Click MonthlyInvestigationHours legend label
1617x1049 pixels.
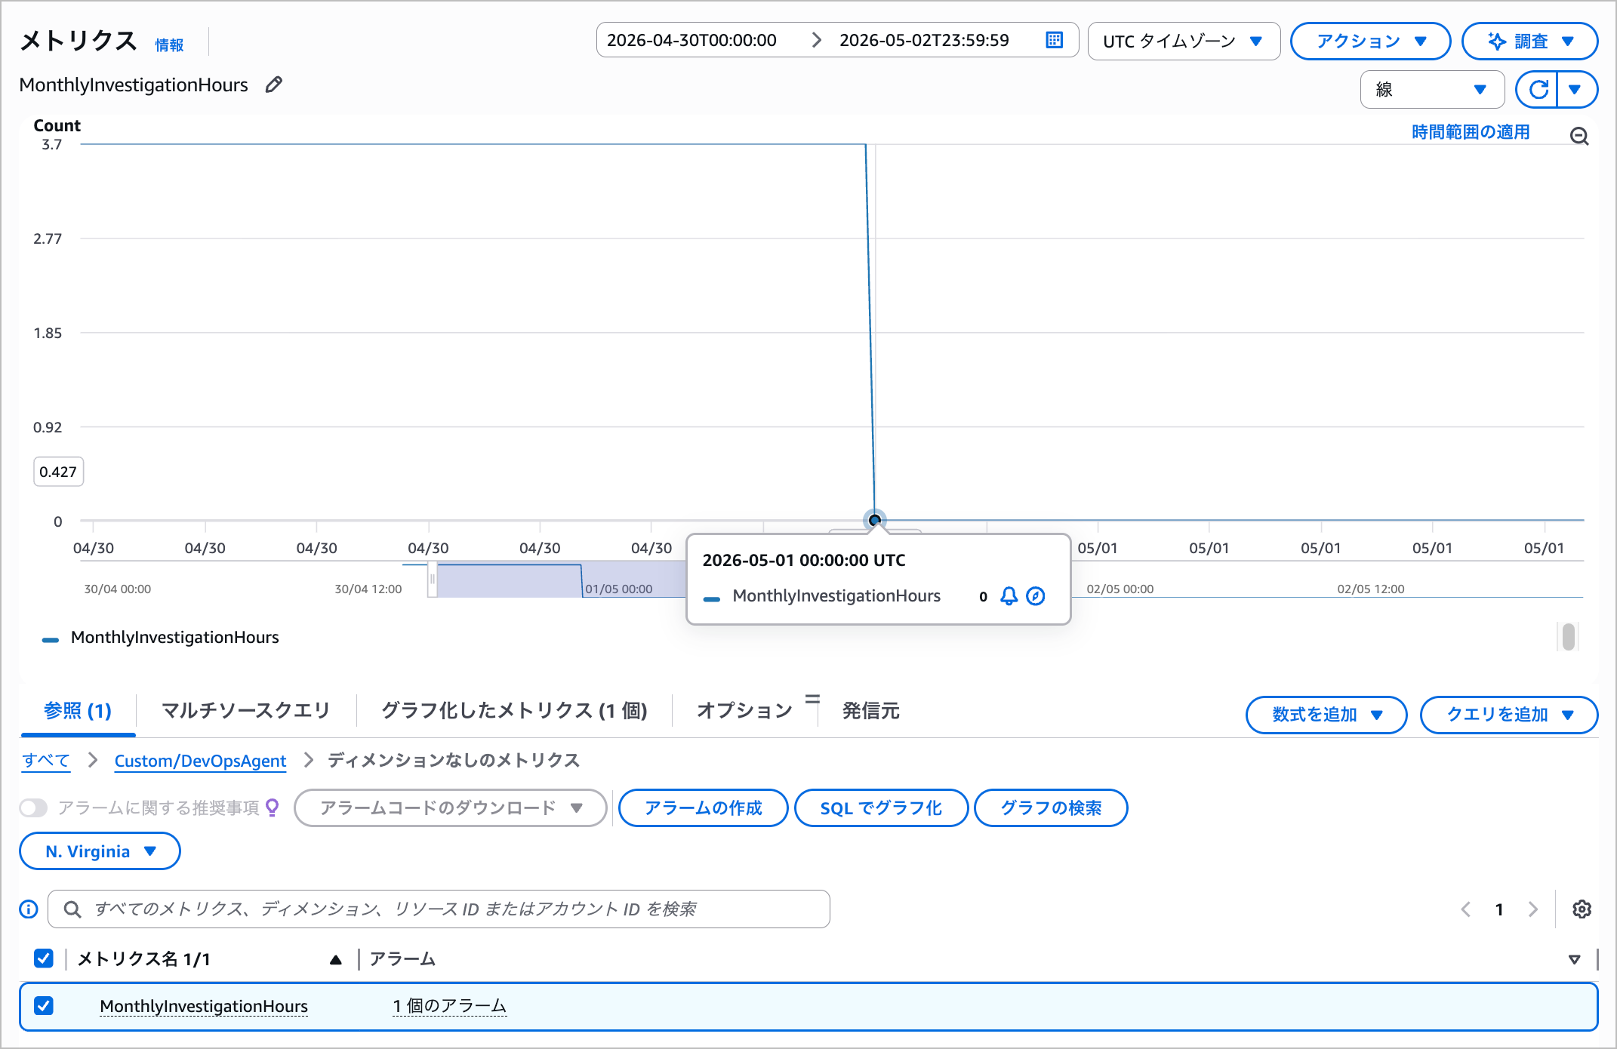[x=174, y=638]
